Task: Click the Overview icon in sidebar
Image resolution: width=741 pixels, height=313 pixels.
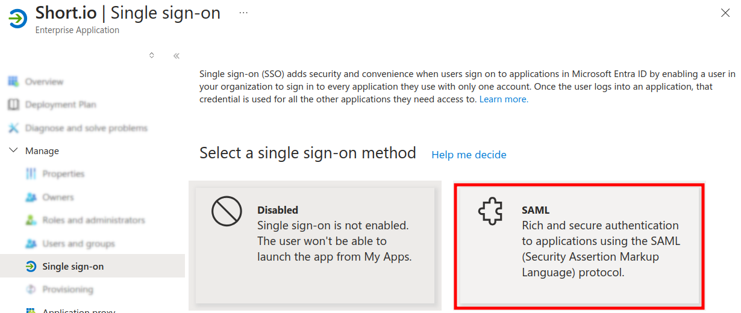Action: click(x=13, y=81)
